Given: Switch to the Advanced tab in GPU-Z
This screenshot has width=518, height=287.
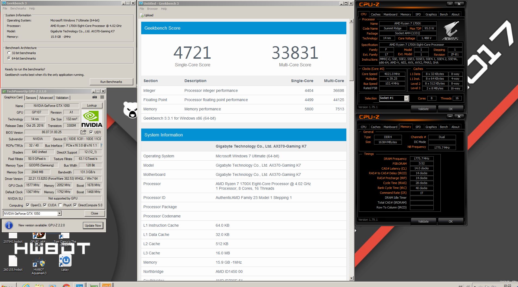Looking at the screenshot, I should (x=46, y=98).
